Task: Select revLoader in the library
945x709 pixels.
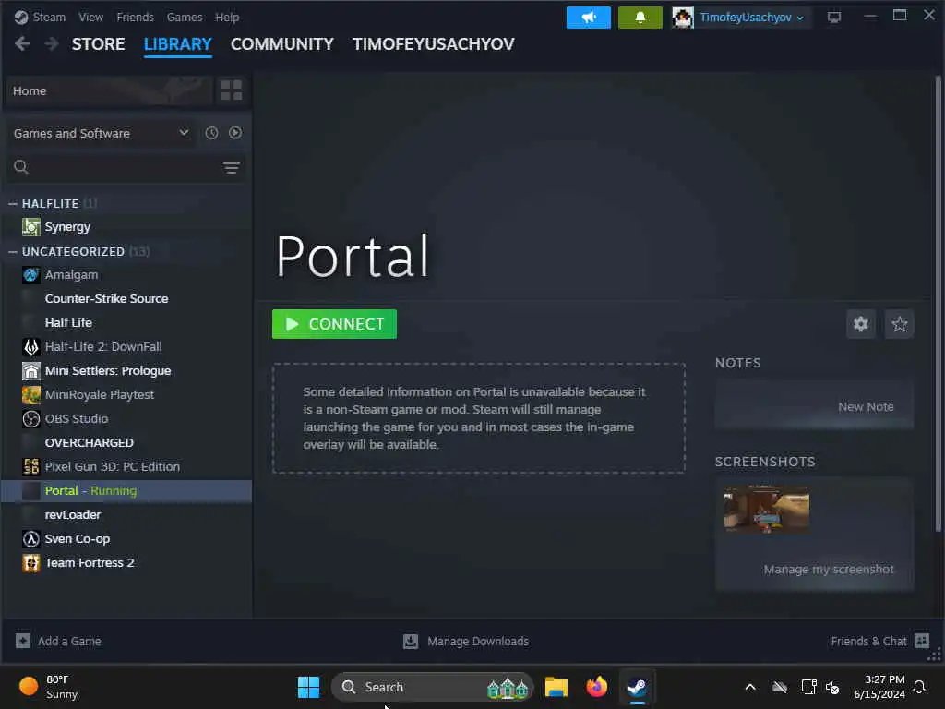Action: (x=73, y=515)
